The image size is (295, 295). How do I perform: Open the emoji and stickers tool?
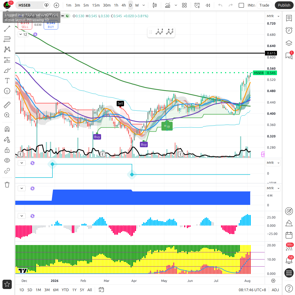[7, 91]
